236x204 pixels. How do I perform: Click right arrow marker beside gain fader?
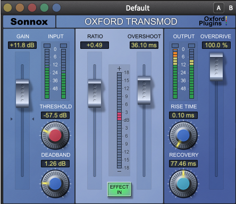pyautogui.click(x=33, y=119)
